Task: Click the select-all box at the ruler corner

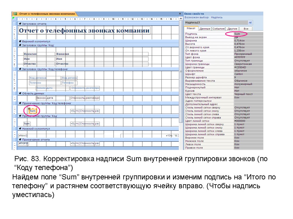Action: coord(14,19)
